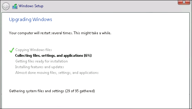
Task: Click the Gathering system files and settings status
Action: 36,91
